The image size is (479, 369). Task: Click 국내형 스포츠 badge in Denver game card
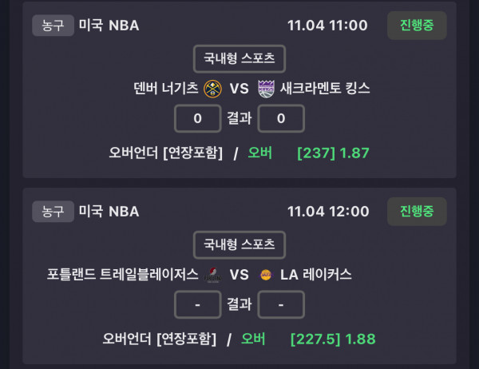tap(239, 58)
